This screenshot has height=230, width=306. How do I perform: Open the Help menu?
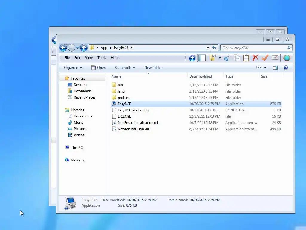coord(114,58)
